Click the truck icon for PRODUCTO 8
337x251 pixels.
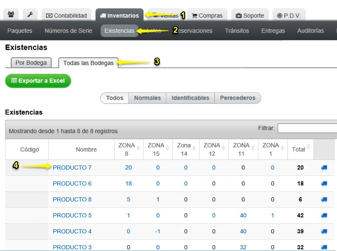pyautogui.click(x=324, y=199)
